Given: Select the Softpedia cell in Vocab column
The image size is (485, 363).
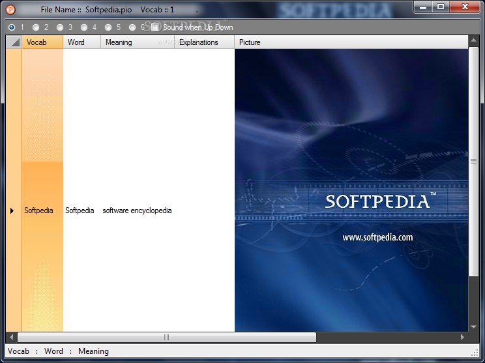Looking at the screenshot, I should (42, 190).
